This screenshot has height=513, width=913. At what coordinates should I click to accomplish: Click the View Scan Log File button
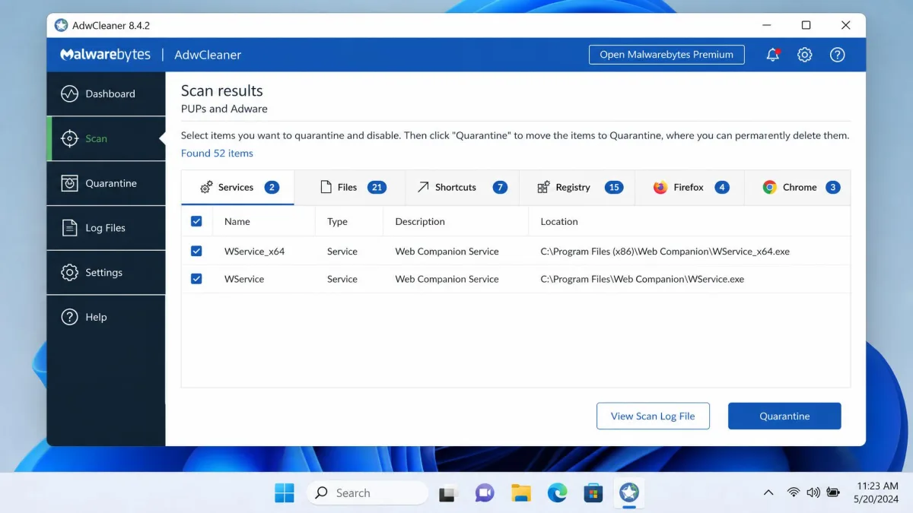653,416
